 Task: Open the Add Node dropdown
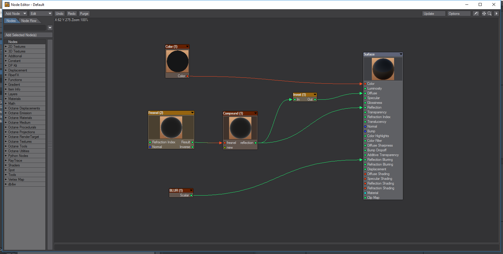pyautogui.click(x=16, y=14)
